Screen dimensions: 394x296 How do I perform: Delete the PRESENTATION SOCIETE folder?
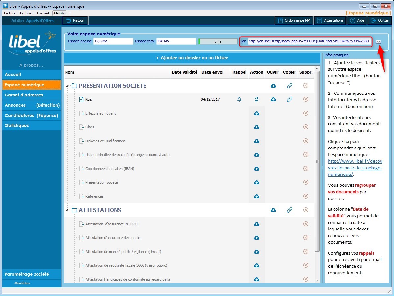pyautogui.click(x=306, y=86)
